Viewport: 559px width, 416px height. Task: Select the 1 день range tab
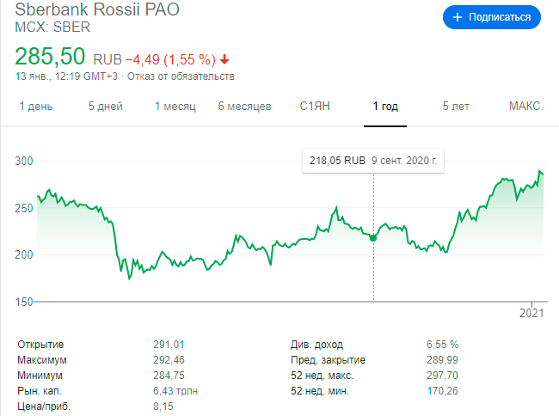(36, 106)
